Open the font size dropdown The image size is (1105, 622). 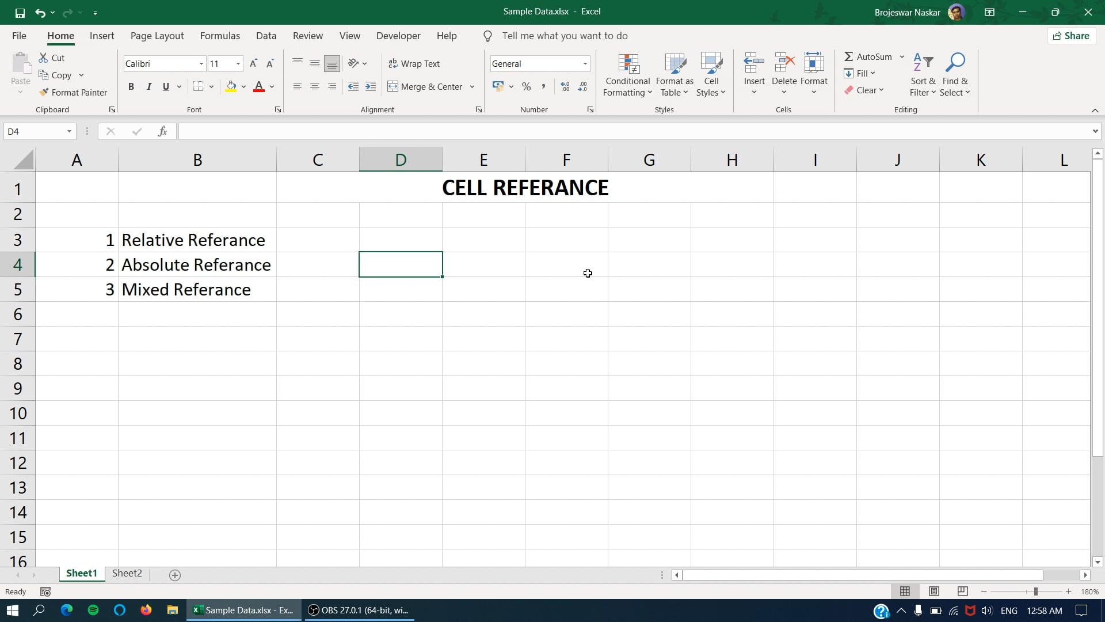(238, 64)
